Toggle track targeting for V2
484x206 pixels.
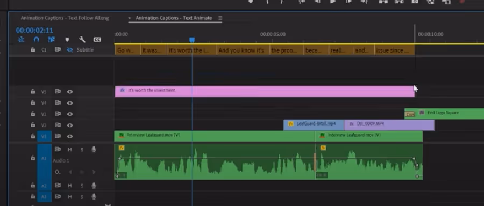coord(44,125)
